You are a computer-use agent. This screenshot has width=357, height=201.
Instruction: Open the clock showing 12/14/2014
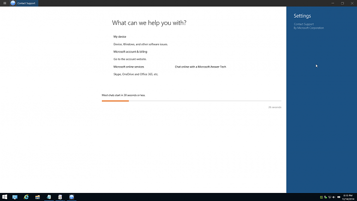pyautogui.click(x=348, y=197)
